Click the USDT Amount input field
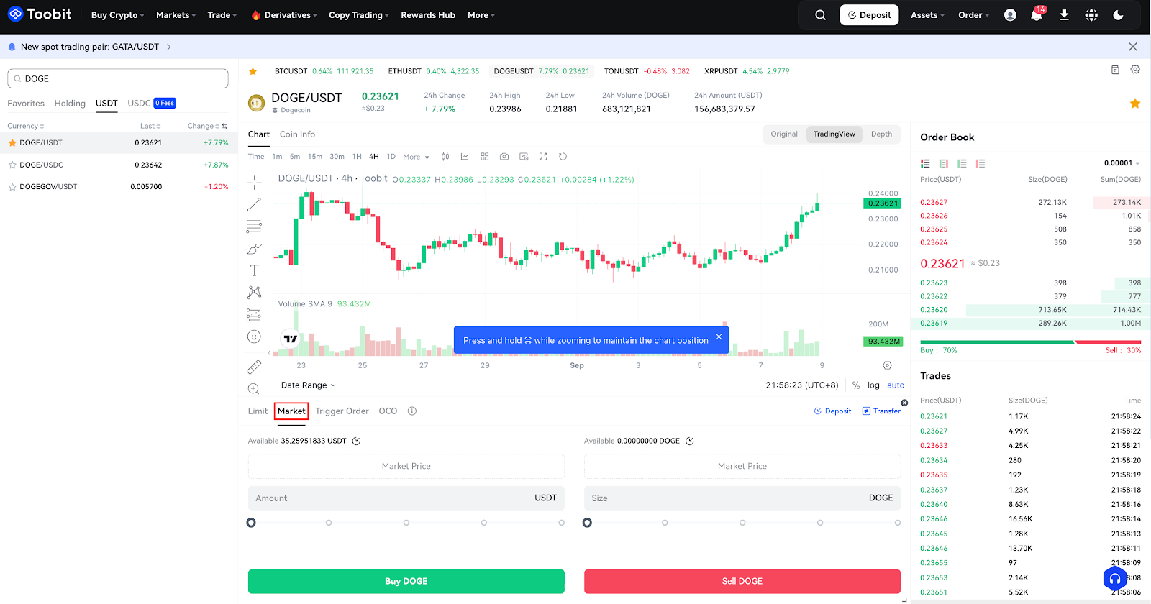This screenshot has height=604, width=1151. (406, 498)
